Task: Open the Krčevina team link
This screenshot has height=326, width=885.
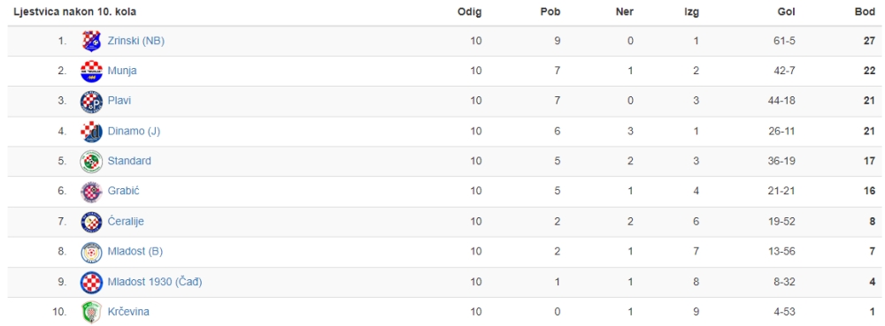Action: pyautogui.click(x=128, y=312)
